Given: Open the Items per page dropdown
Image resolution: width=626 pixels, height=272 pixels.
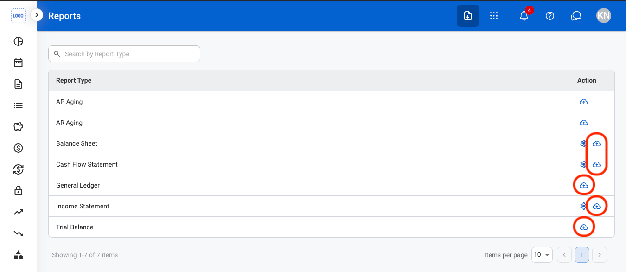Looking at the screenshot, I should (x=542, y=255).
